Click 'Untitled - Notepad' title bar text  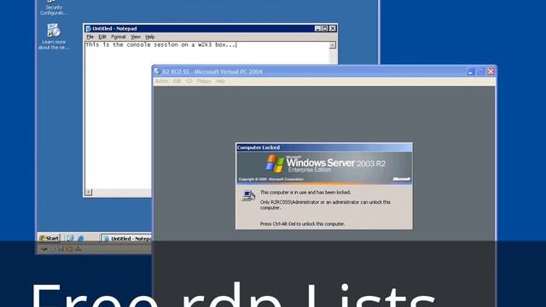tap(114, 28)
